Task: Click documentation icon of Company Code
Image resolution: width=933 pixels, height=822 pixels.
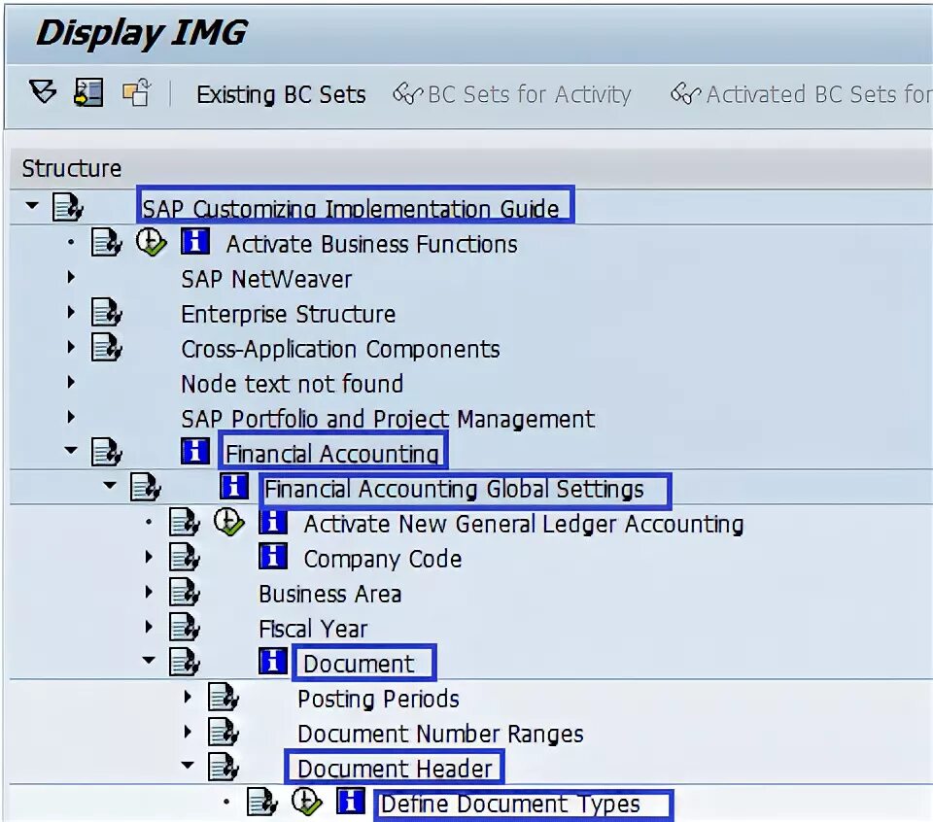Action: point(185,558)
